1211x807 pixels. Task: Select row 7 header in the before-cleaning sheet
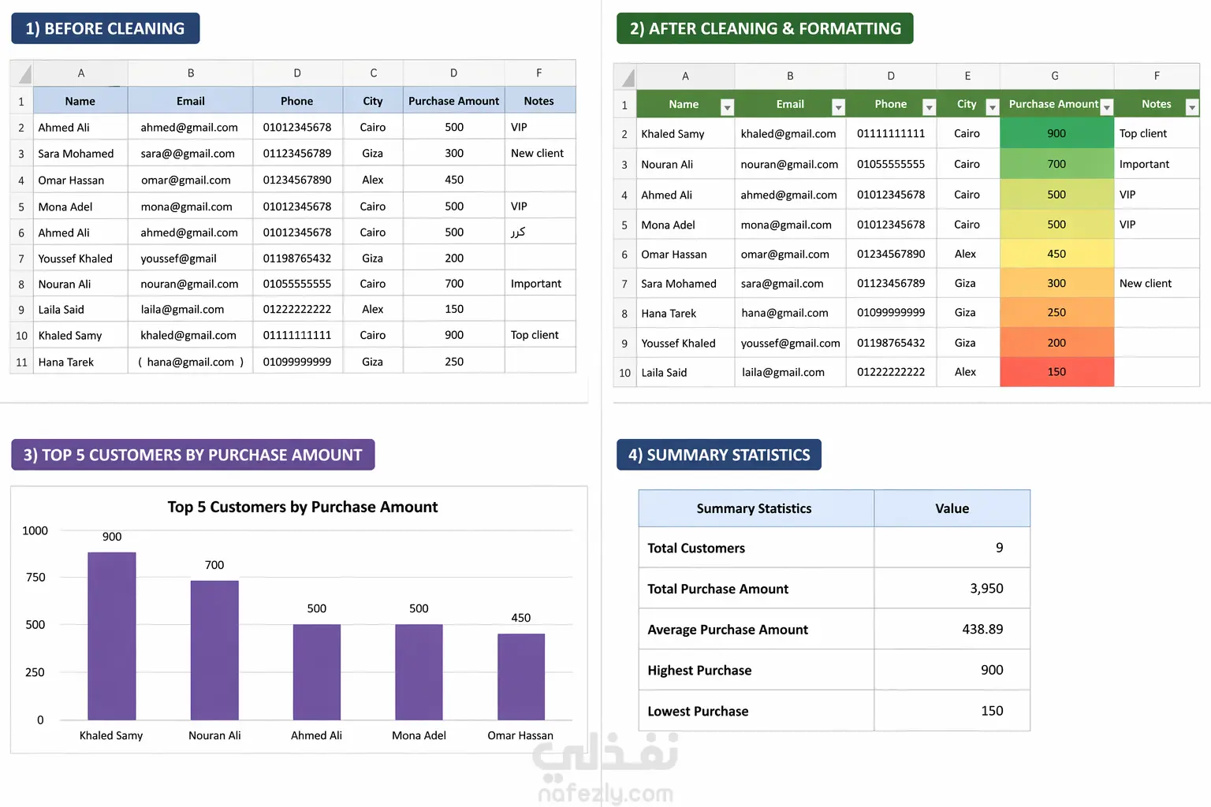[x=21, y=258]
